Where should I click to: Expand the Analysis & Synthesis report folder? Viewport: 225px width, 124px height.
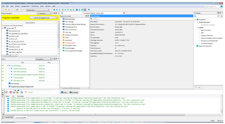(x=61, y=35)
